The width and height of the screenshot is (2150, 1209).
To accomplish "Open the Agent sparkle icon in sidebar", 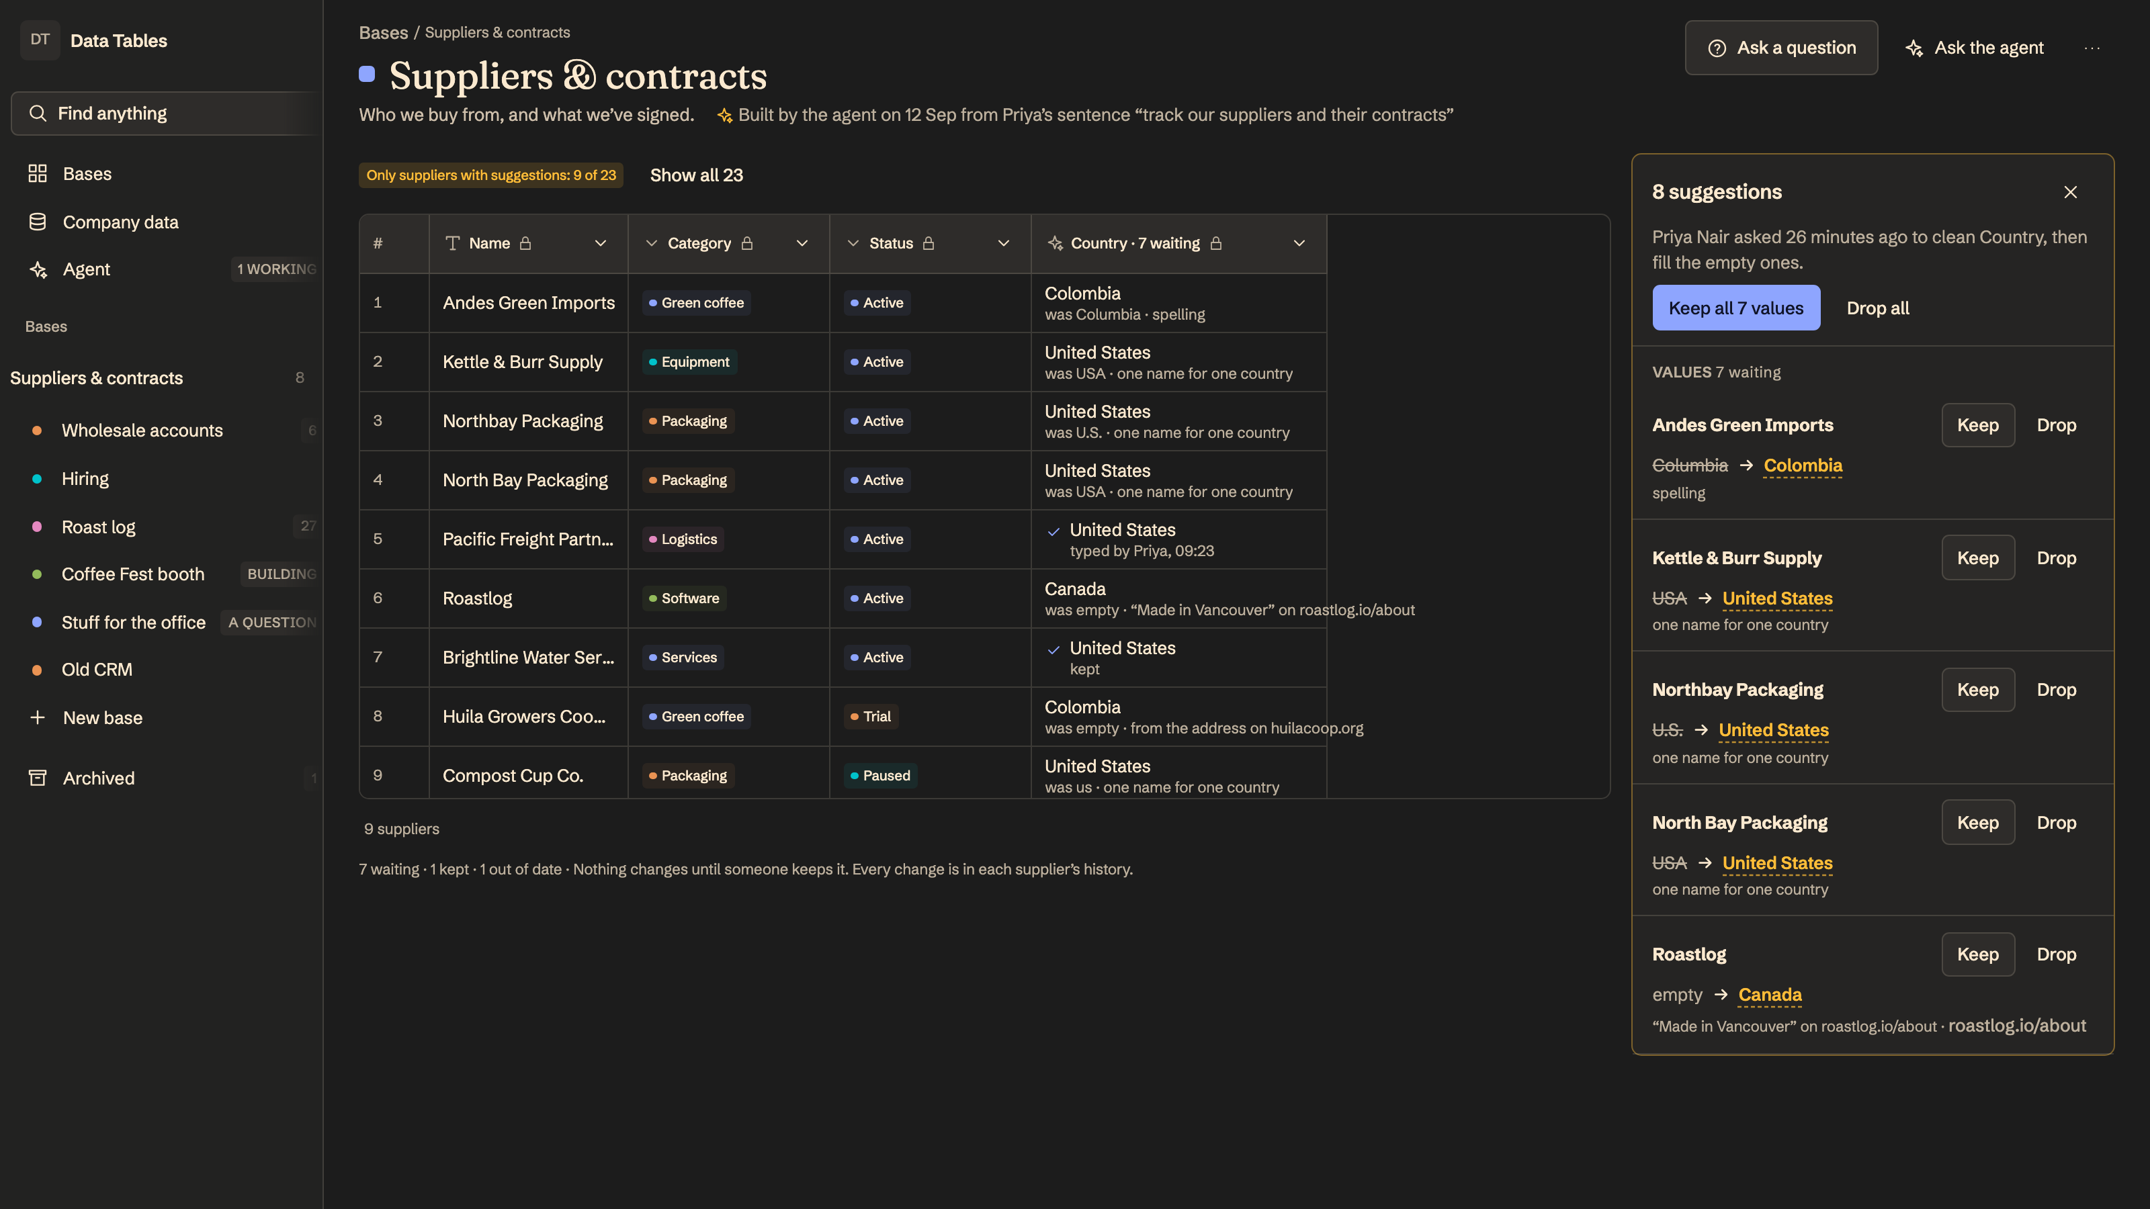I will click(x=38, y=269).
